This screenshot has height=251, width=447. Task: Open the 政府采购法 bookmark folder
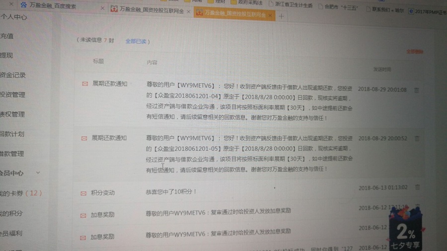click(250, 2)
